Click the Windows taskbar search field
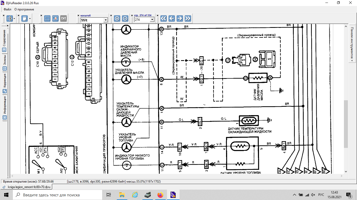The image size is (357, 200). [x=57, y=195]
